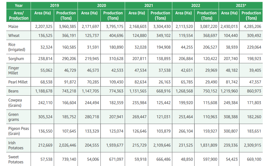The width and height of the screenshot is (271, 166).
Task: Select Irish Potatoes 2023 production 2,309,915
Action: (x=251, y=145)
